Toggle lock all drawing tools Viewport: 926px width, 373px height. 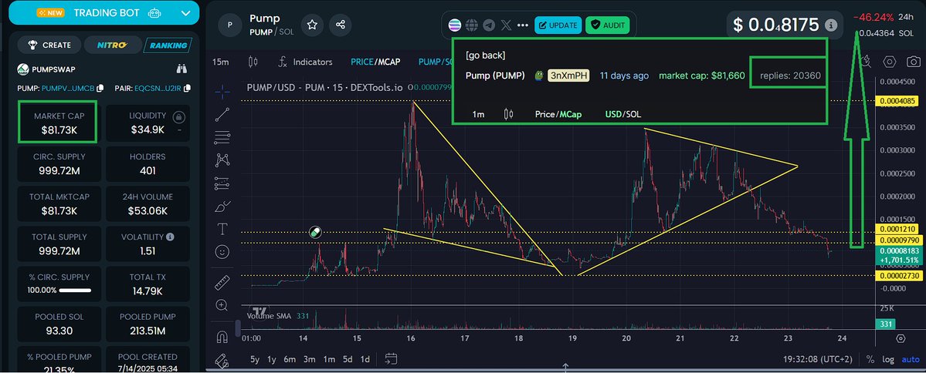pyautogui.click(x=222, y=360)
